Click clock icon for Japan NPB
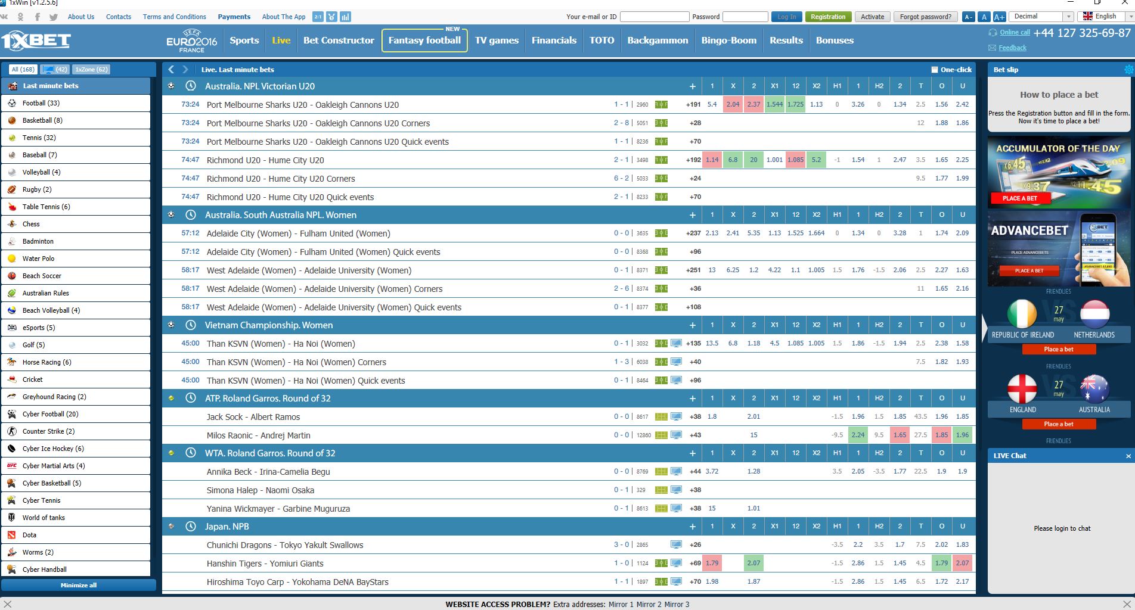This screenshot has height=610, width=1135. [191, 527]
